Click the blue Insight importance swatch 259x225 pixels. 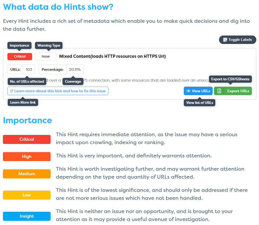point(27,216)
